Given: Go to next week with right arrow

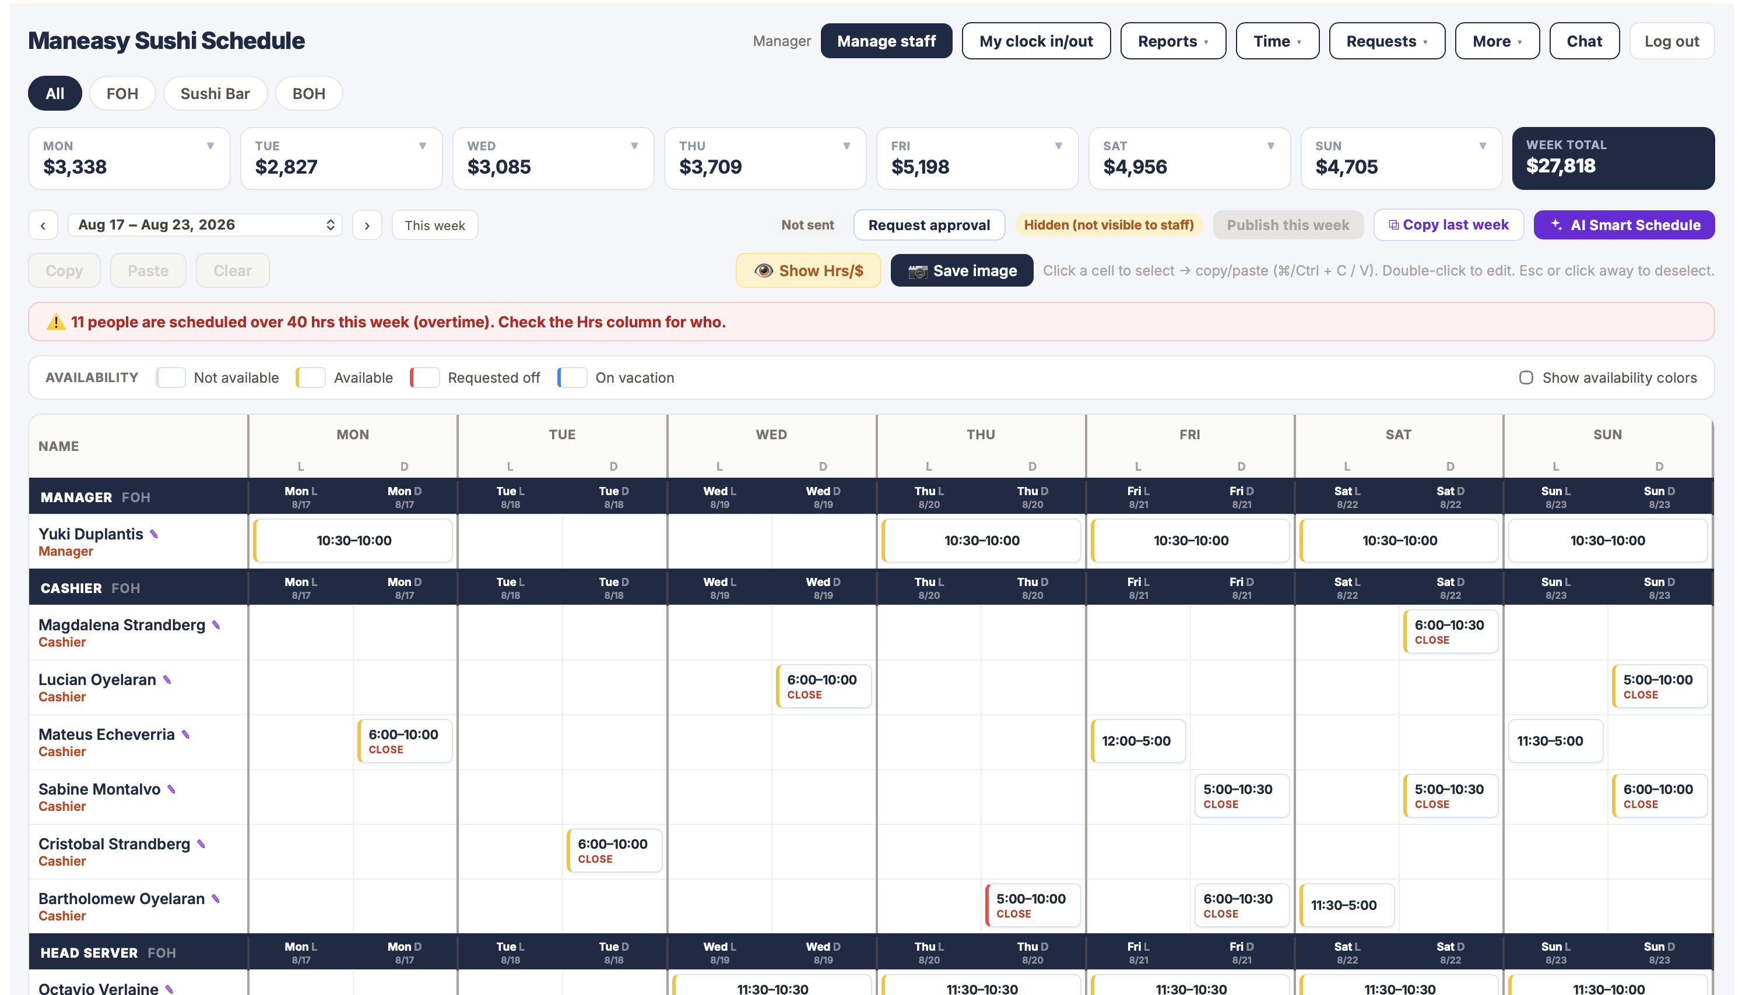Looking at the screenshot, I should coord(367,225).
